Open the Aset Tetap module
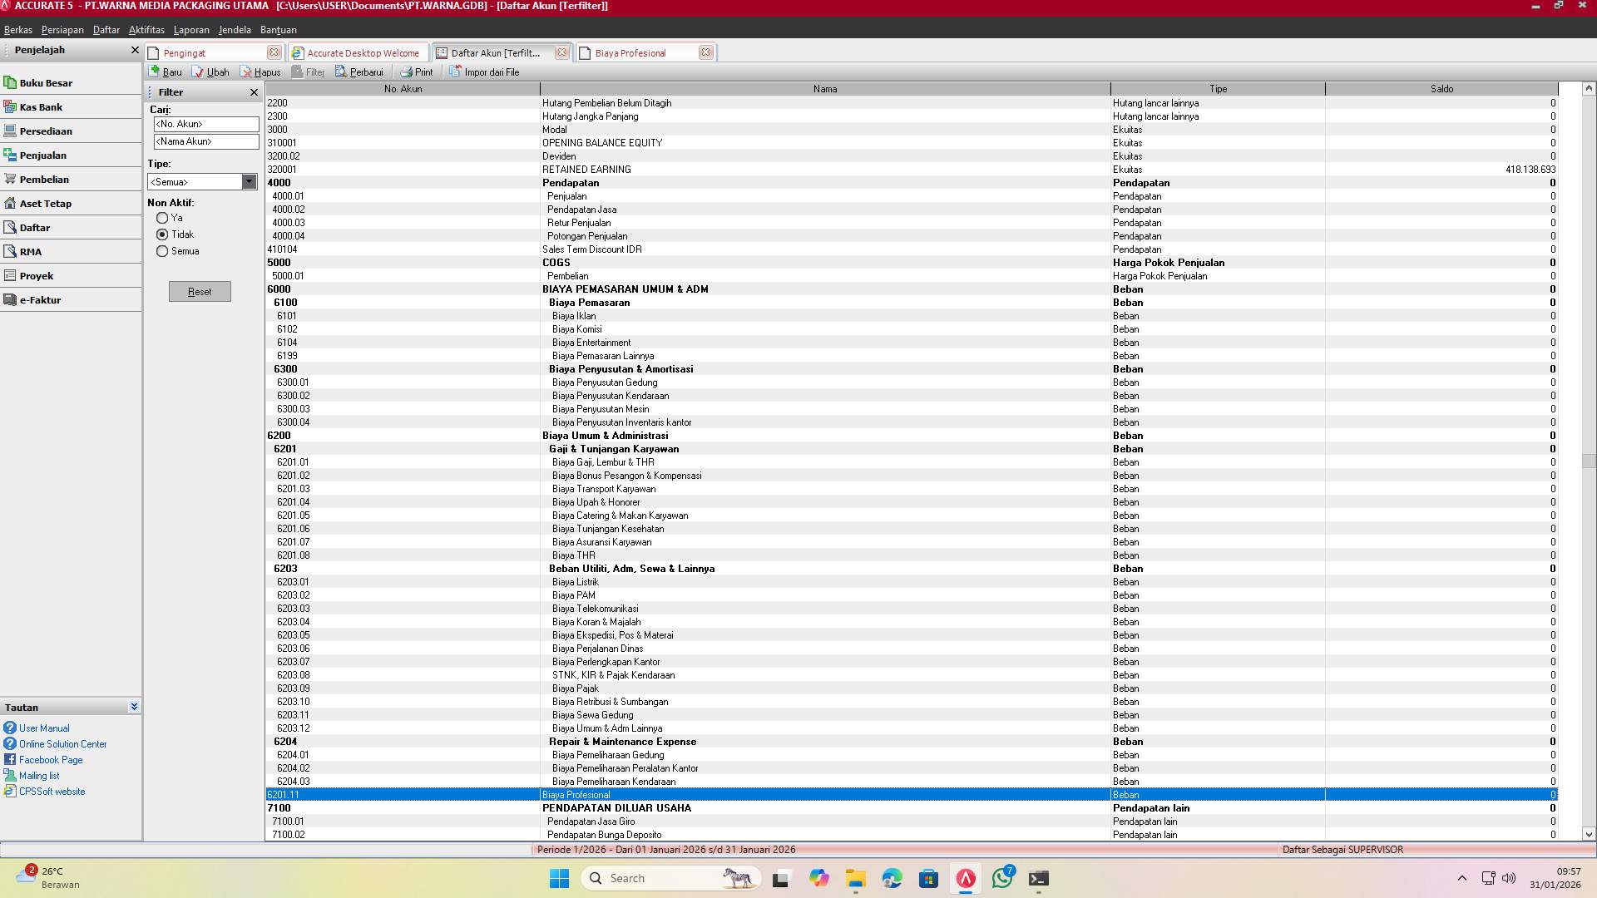The image size is (1597, 898). (45, 203)
